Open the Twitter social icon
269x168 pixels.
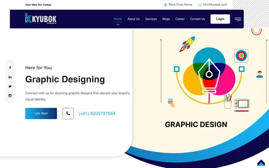pos(10,87)
